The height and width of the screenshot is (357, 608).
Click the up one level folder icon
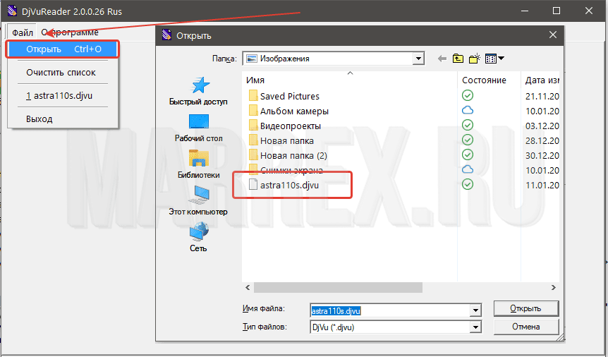coord(458,59)
